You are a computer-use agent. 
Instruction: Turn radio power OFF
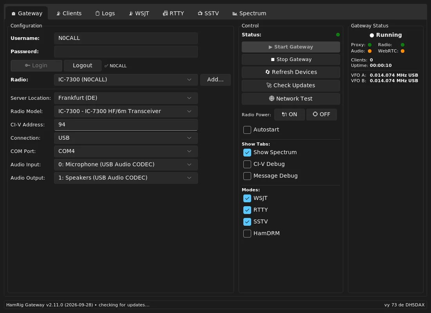click(x=322, y=115)
